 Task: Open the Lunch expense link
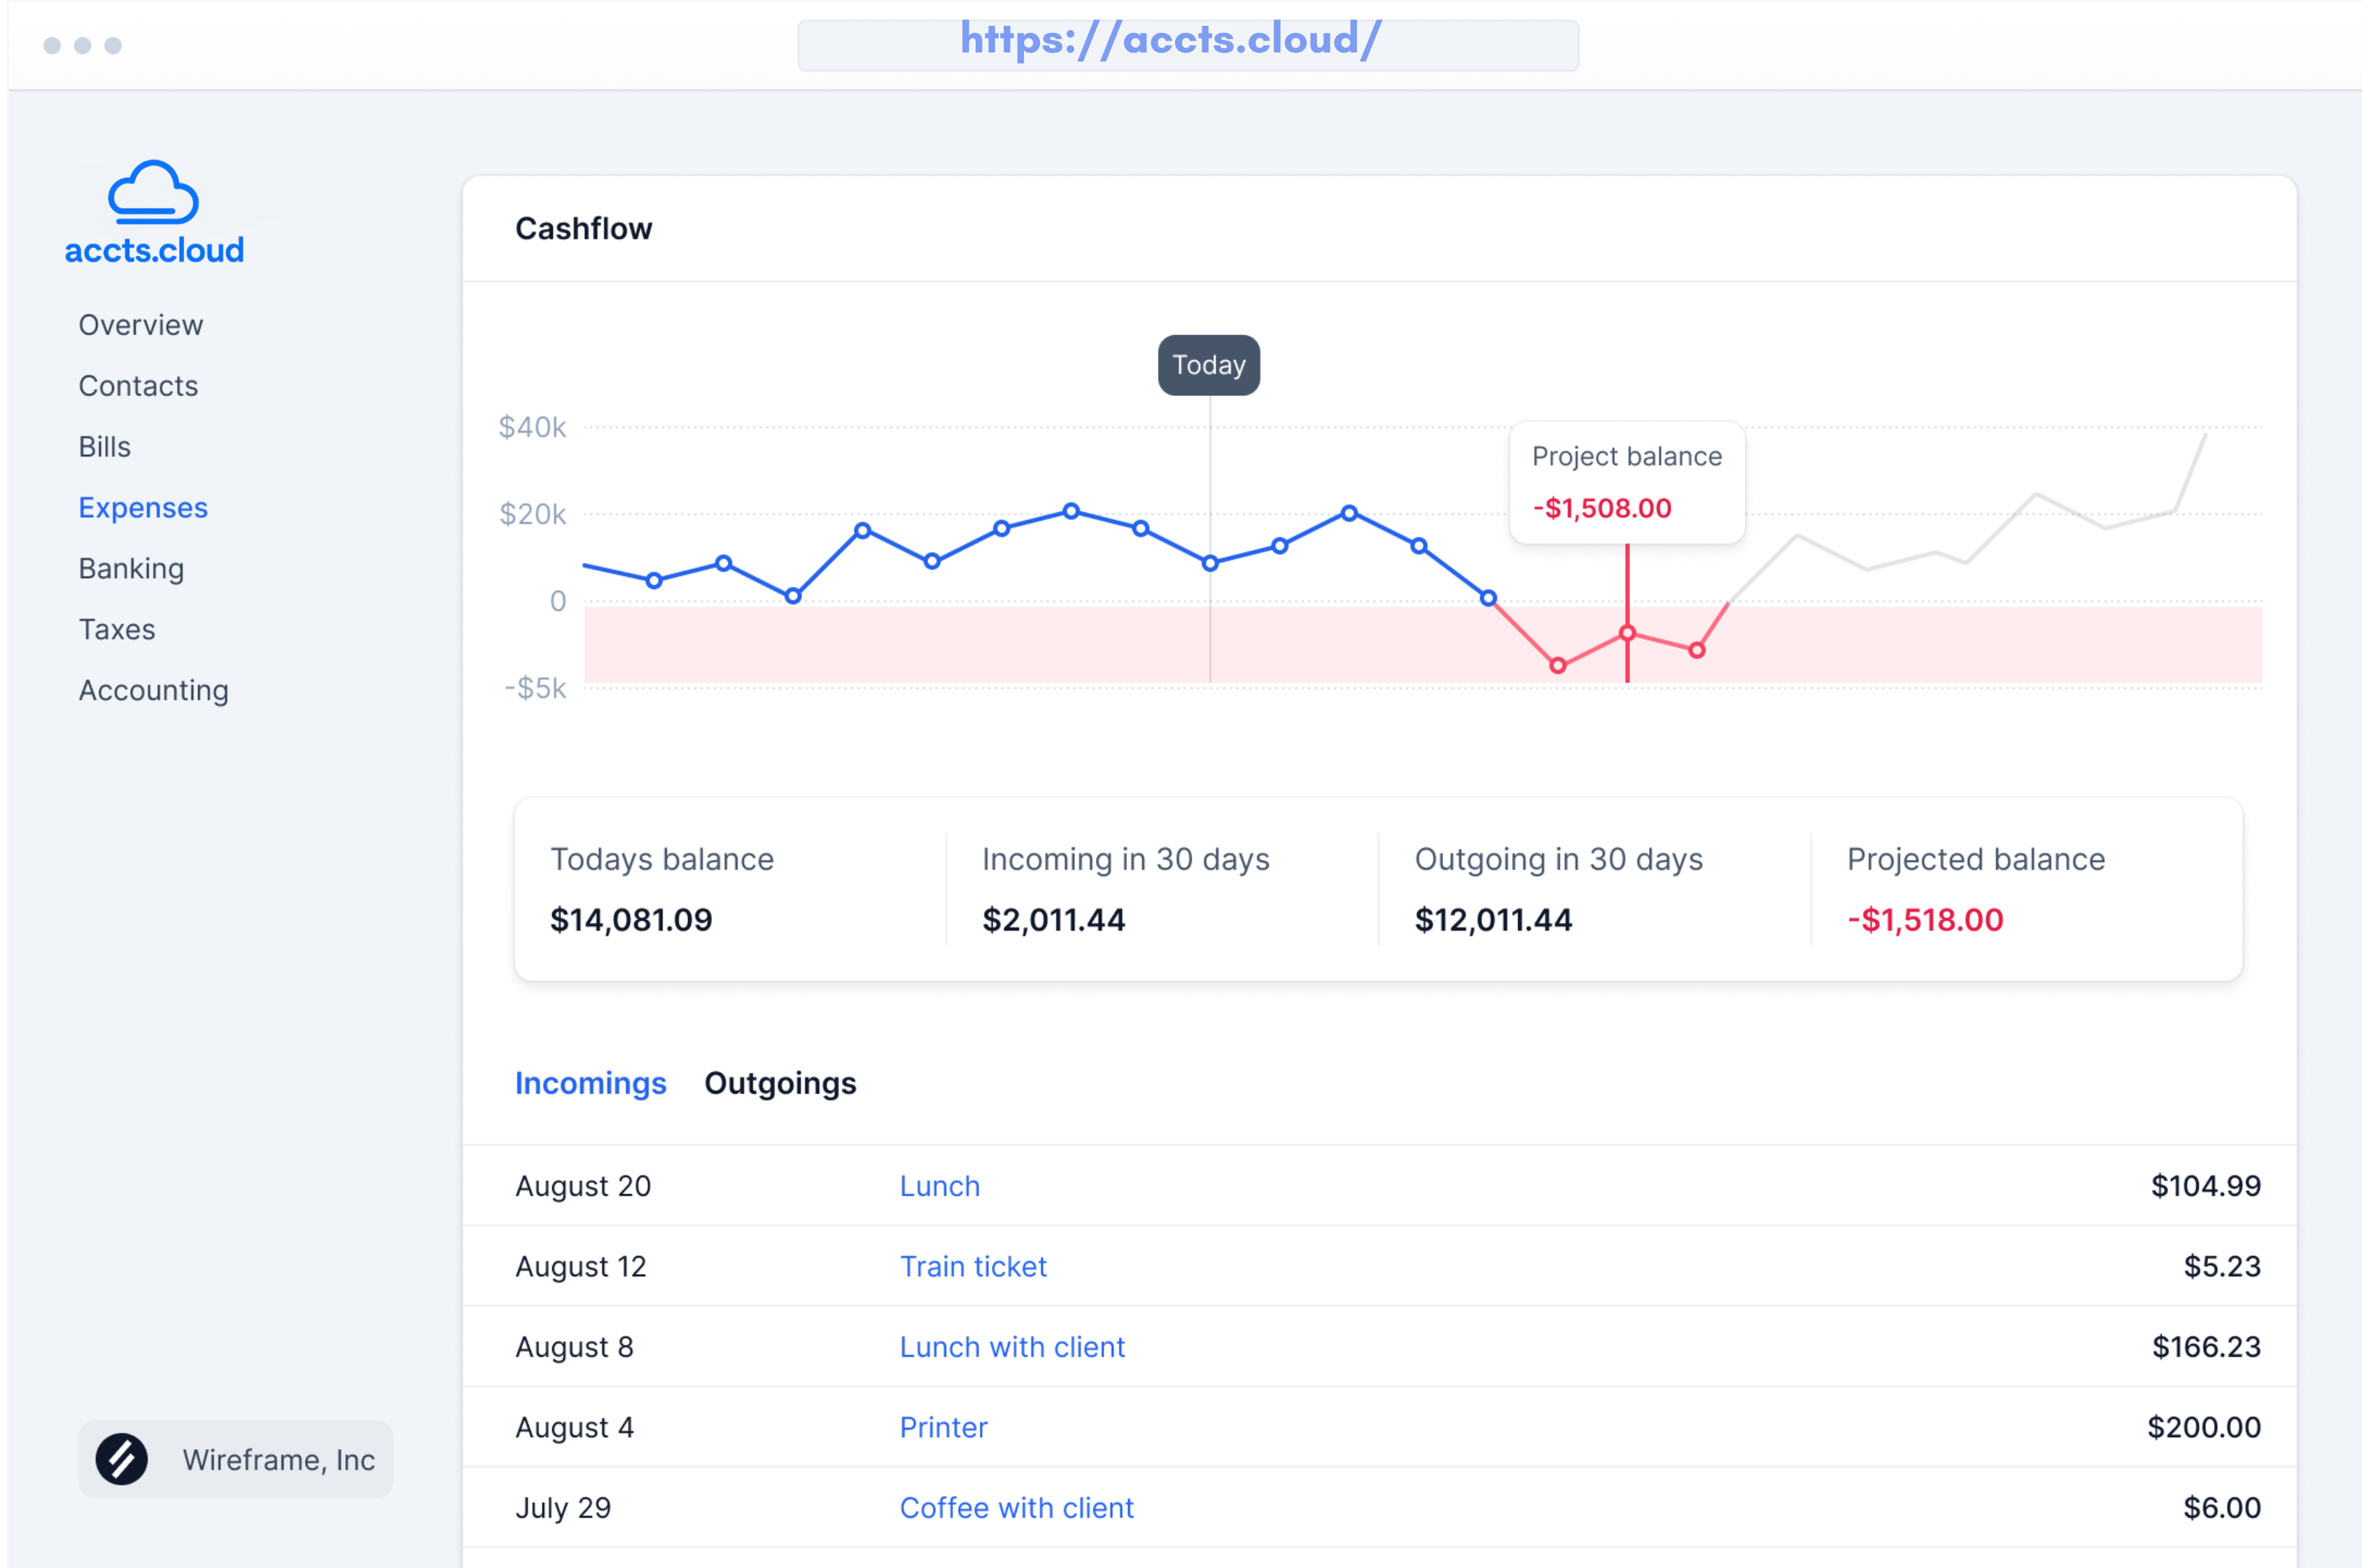(939, 1186)
